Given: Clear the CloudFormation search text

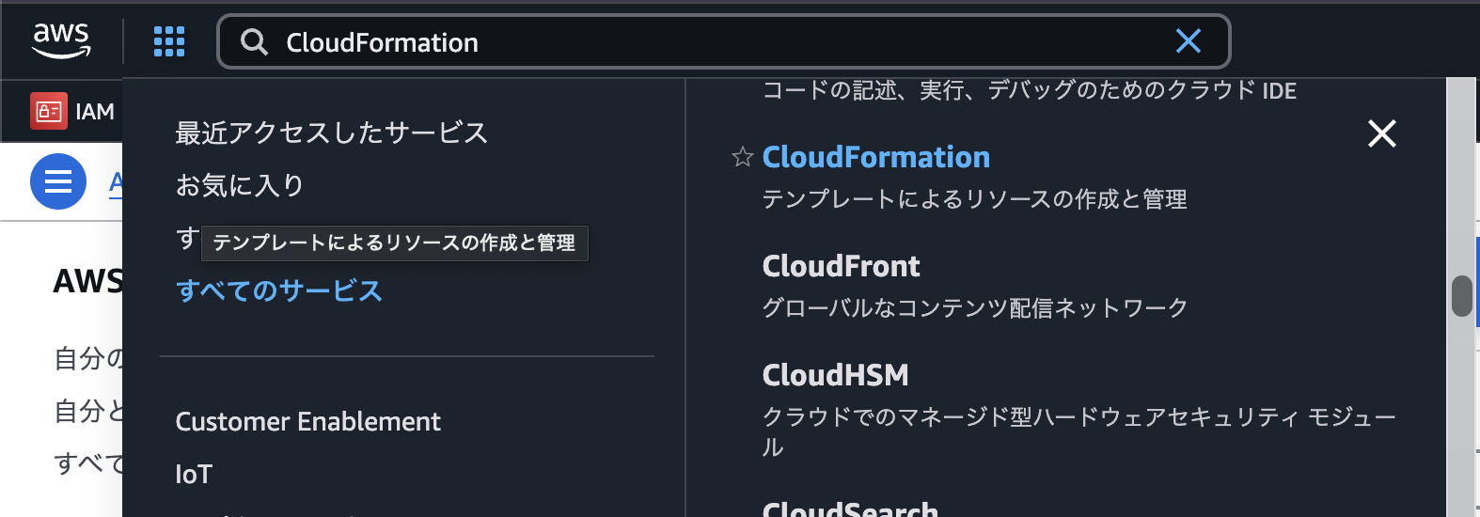Looking at the screenshot, I should click(x=1189, y=41).
